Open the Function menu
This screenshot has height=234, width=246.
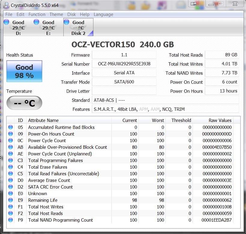tap(37, 14)
